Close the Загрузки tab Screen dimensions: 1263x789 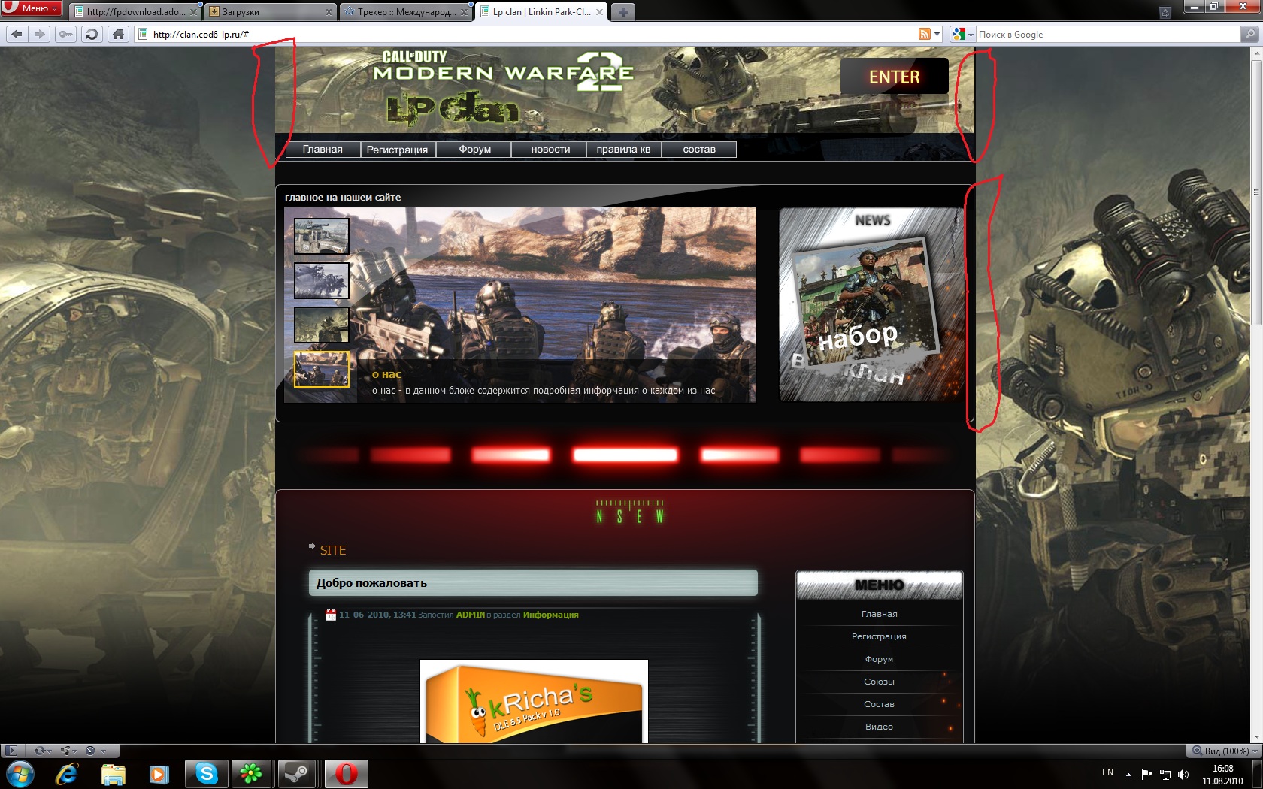coord(329,12)
